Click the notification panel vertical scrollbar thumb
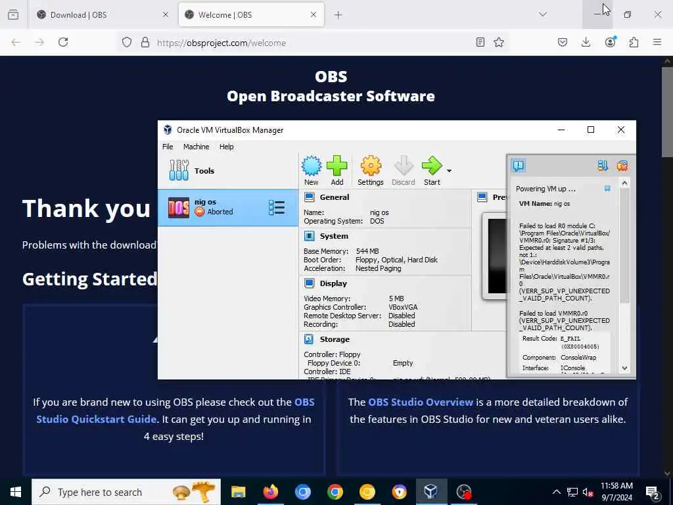Image resolution: width=673 pixels, height=505 pixels. [x=624, y=246]
